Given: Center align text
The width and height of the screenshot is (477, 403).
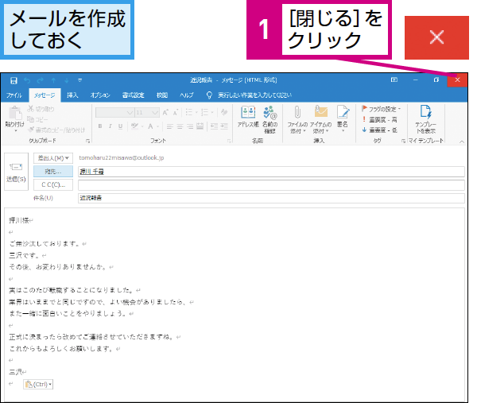Looking at the screenshot, I should point(180,126).
